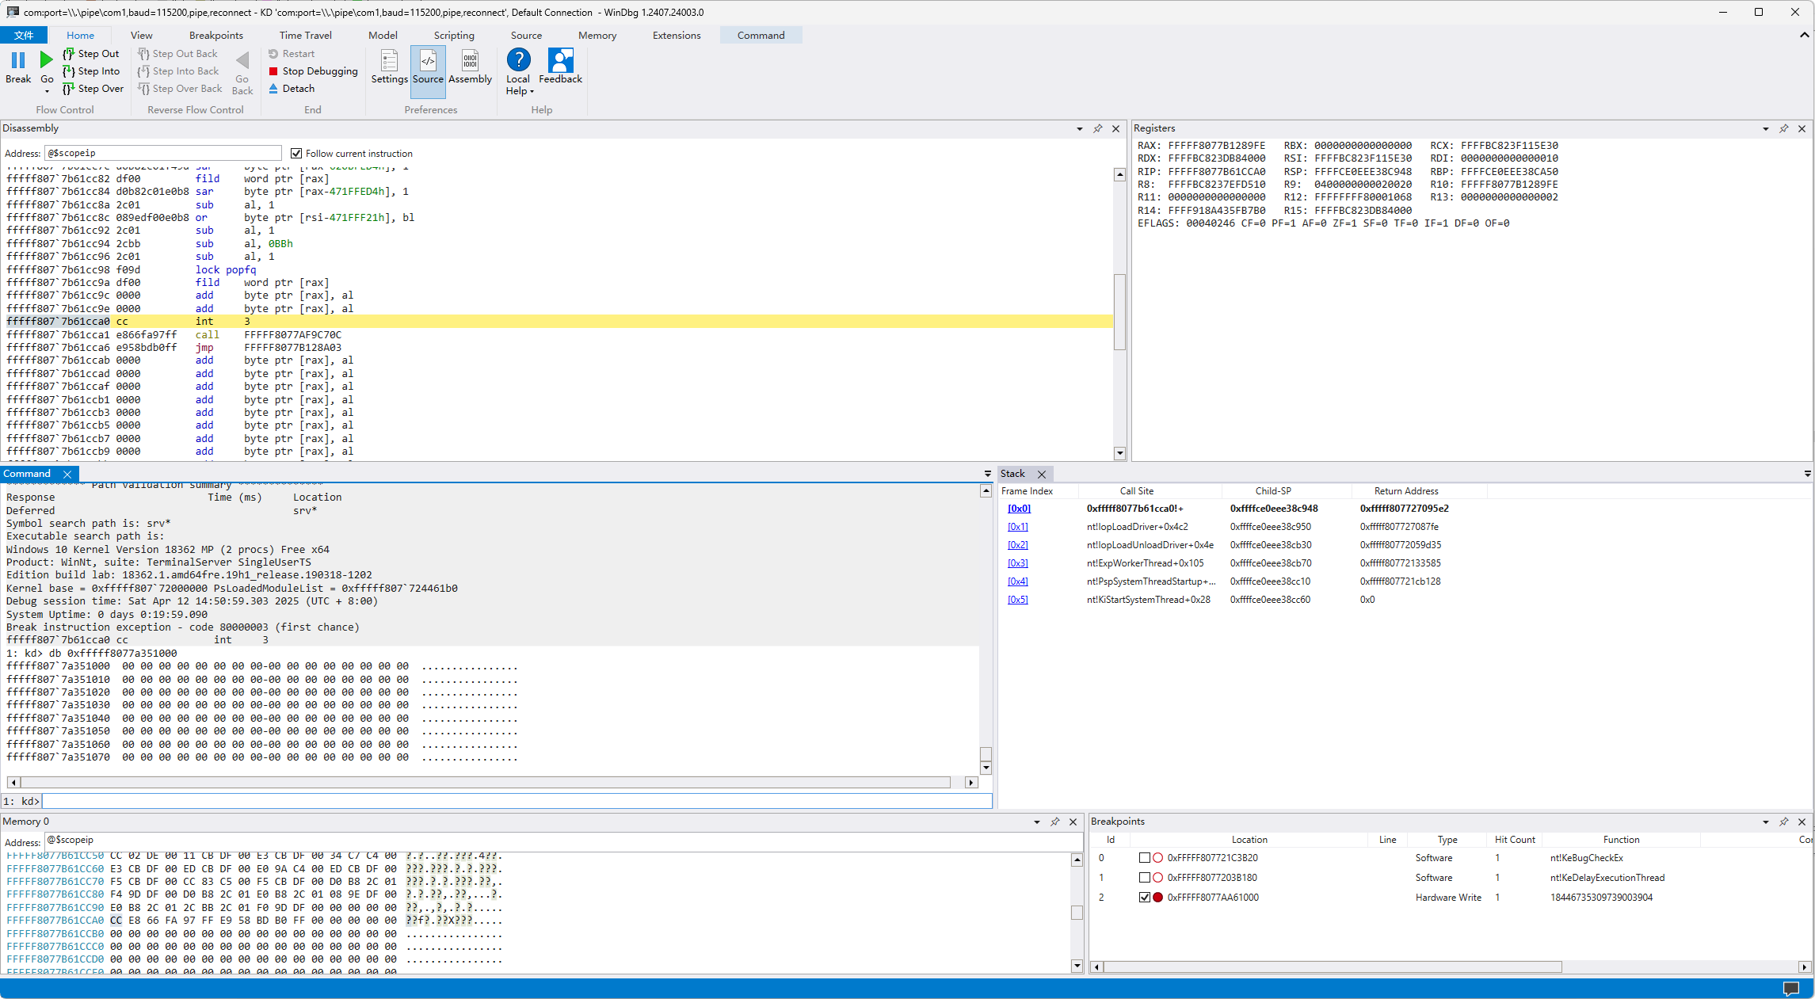
Task: Pin the Disassembly panel
Action: point(1097,128)
